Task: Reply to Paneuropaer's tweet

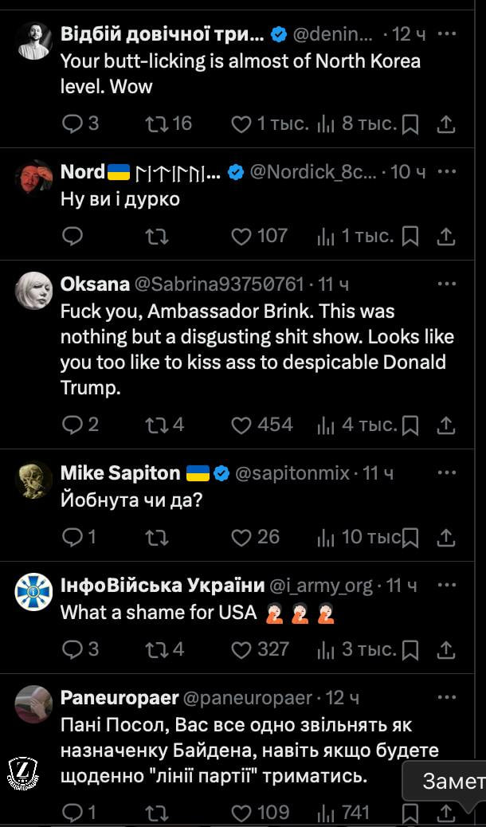Action: click(73, 812)
